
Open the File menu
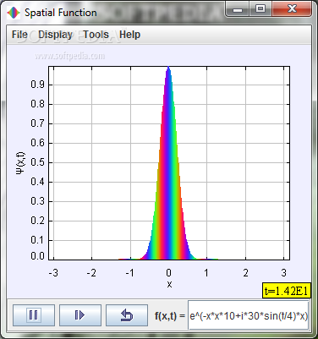tap(19, 35)
